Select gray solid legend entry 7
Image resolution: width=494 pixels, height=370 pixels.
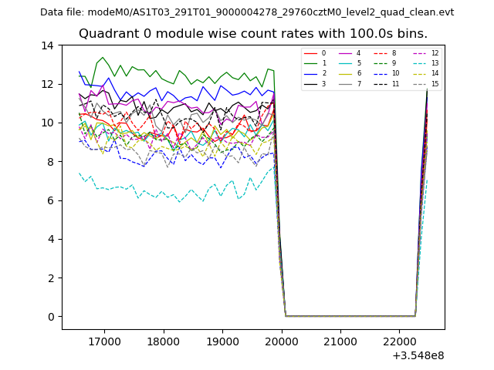point(350,83)
